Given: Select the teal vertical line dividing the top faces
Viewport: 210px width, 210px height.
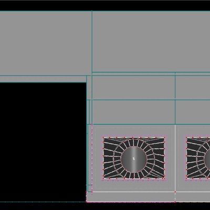Looking at the screenshot, I should click(x=92, y=42).
